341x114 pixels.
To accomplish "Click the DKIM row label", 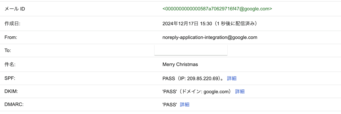I will click(11, 91).
